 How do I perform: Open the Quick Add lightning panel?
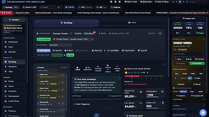coord(117,69)
